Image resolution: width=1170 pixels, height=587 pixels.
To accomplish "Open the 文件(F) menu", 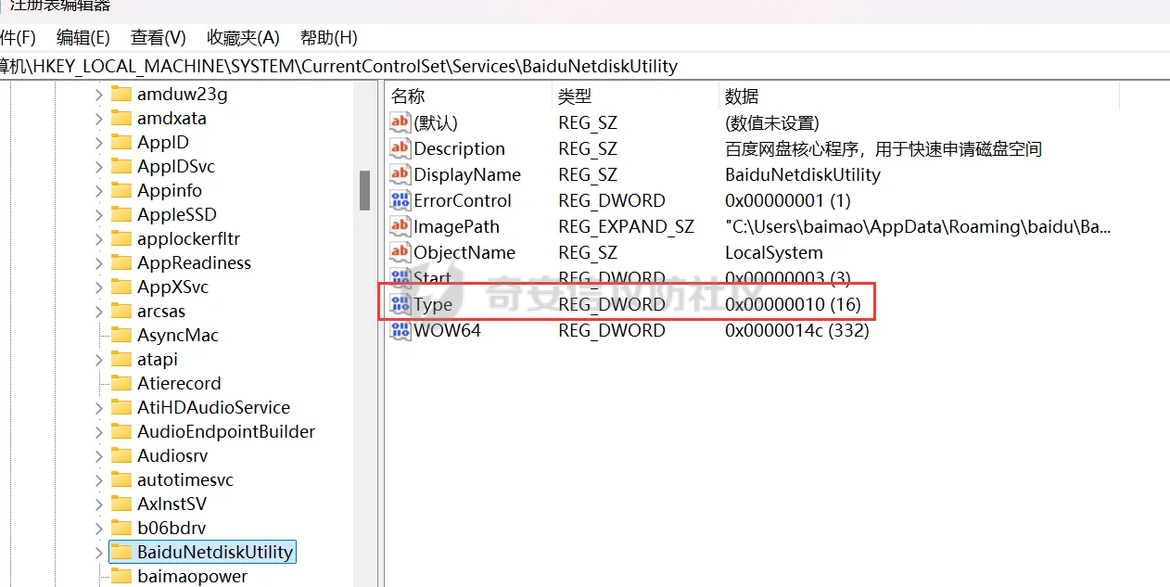I will (x=18, y=37).
